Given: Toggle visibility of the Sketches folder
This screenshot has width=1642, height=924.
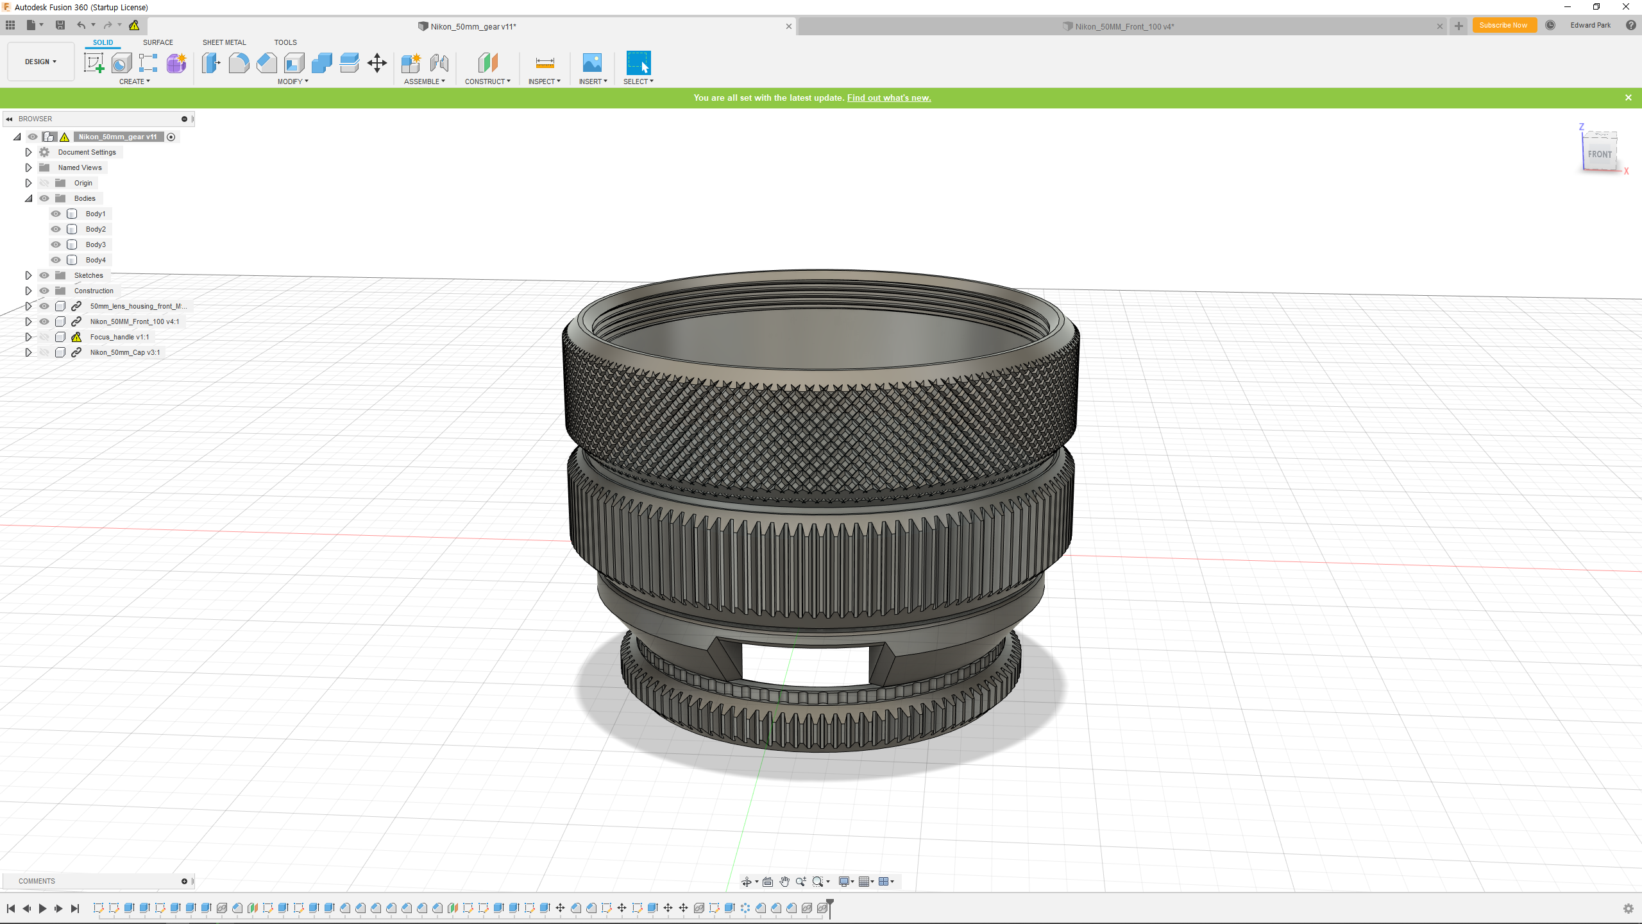Looking at the screenshot, I should point(44,275).
